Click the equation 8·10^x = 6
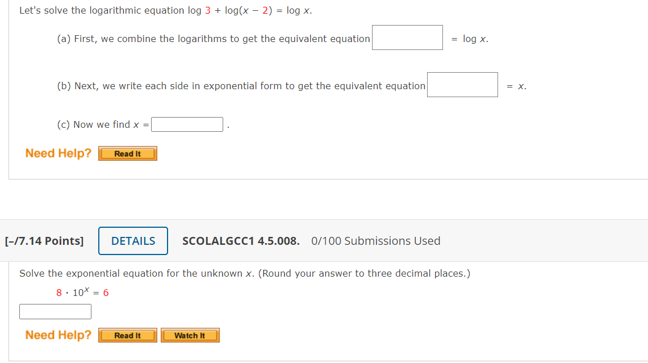Image resolution: width=648 pixels, height=363 pixels. pos(81,292)
